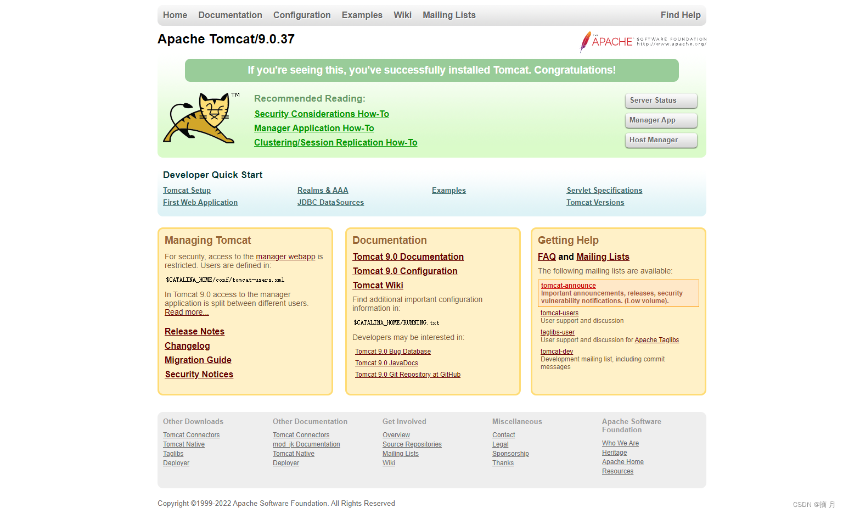Open Thanks link in footer
843x513 pixels.
click(x=503, y=463)
